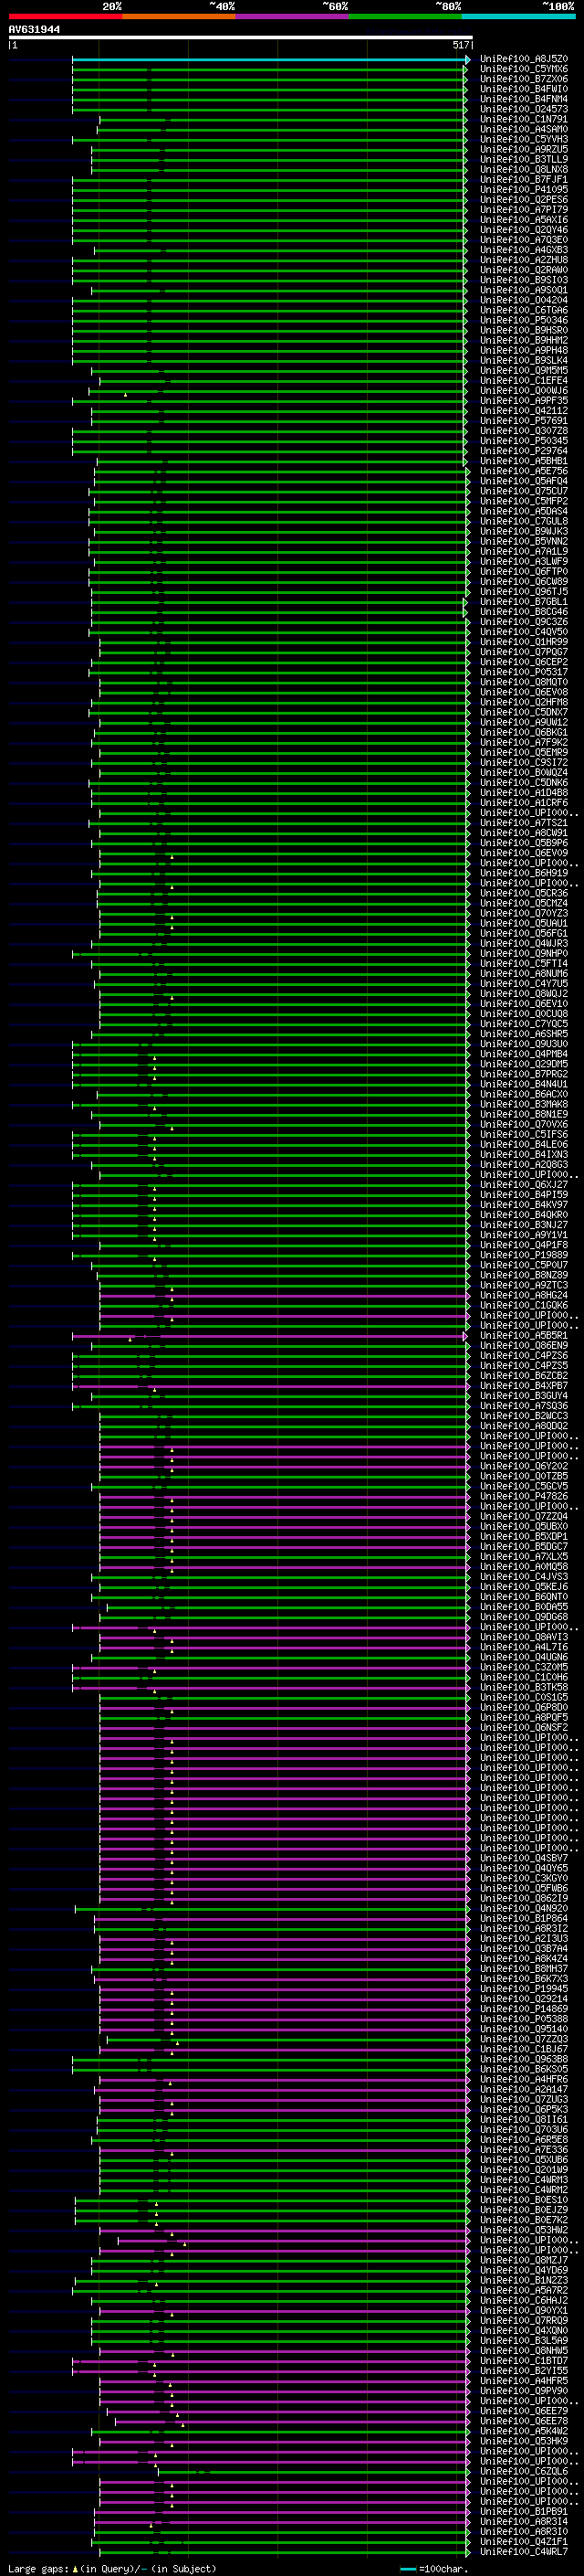Viewport: 584px width, 2576px height.
Task: Select hit label UniRef100_C5YVH3
Action: tap(523, 139)
